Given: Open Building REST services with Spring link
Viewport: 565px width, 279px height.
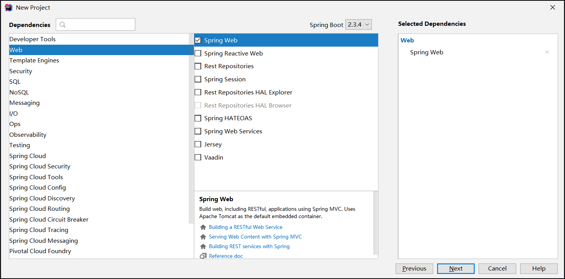Looking at the screenshot, I should 249,247.
